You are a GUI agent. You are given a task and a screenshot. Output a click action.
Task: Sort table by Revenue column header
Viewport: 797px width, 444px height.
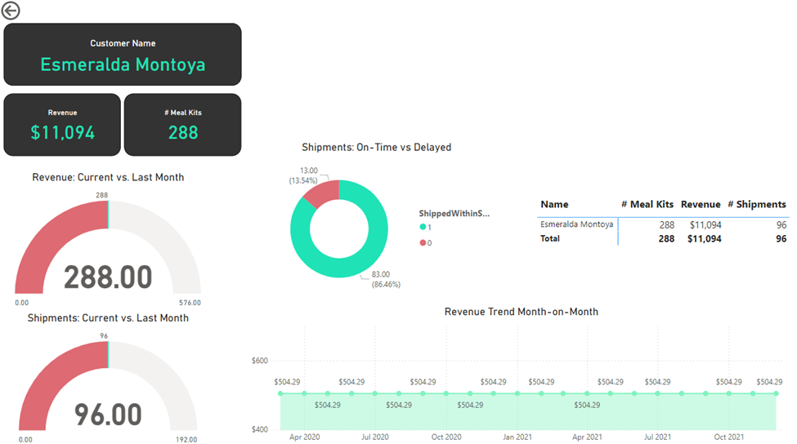(x=701, y=204)
